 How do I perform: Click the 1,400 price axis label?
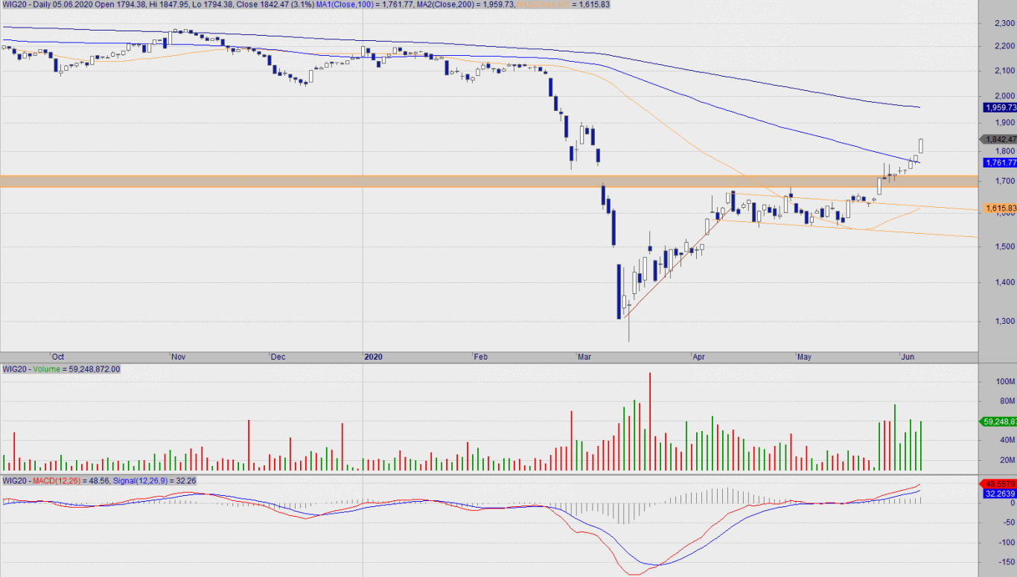tap(1004, 282)
